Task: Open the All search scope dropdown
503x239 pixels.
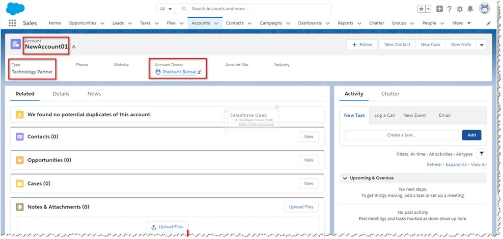Action: (166, 9)
